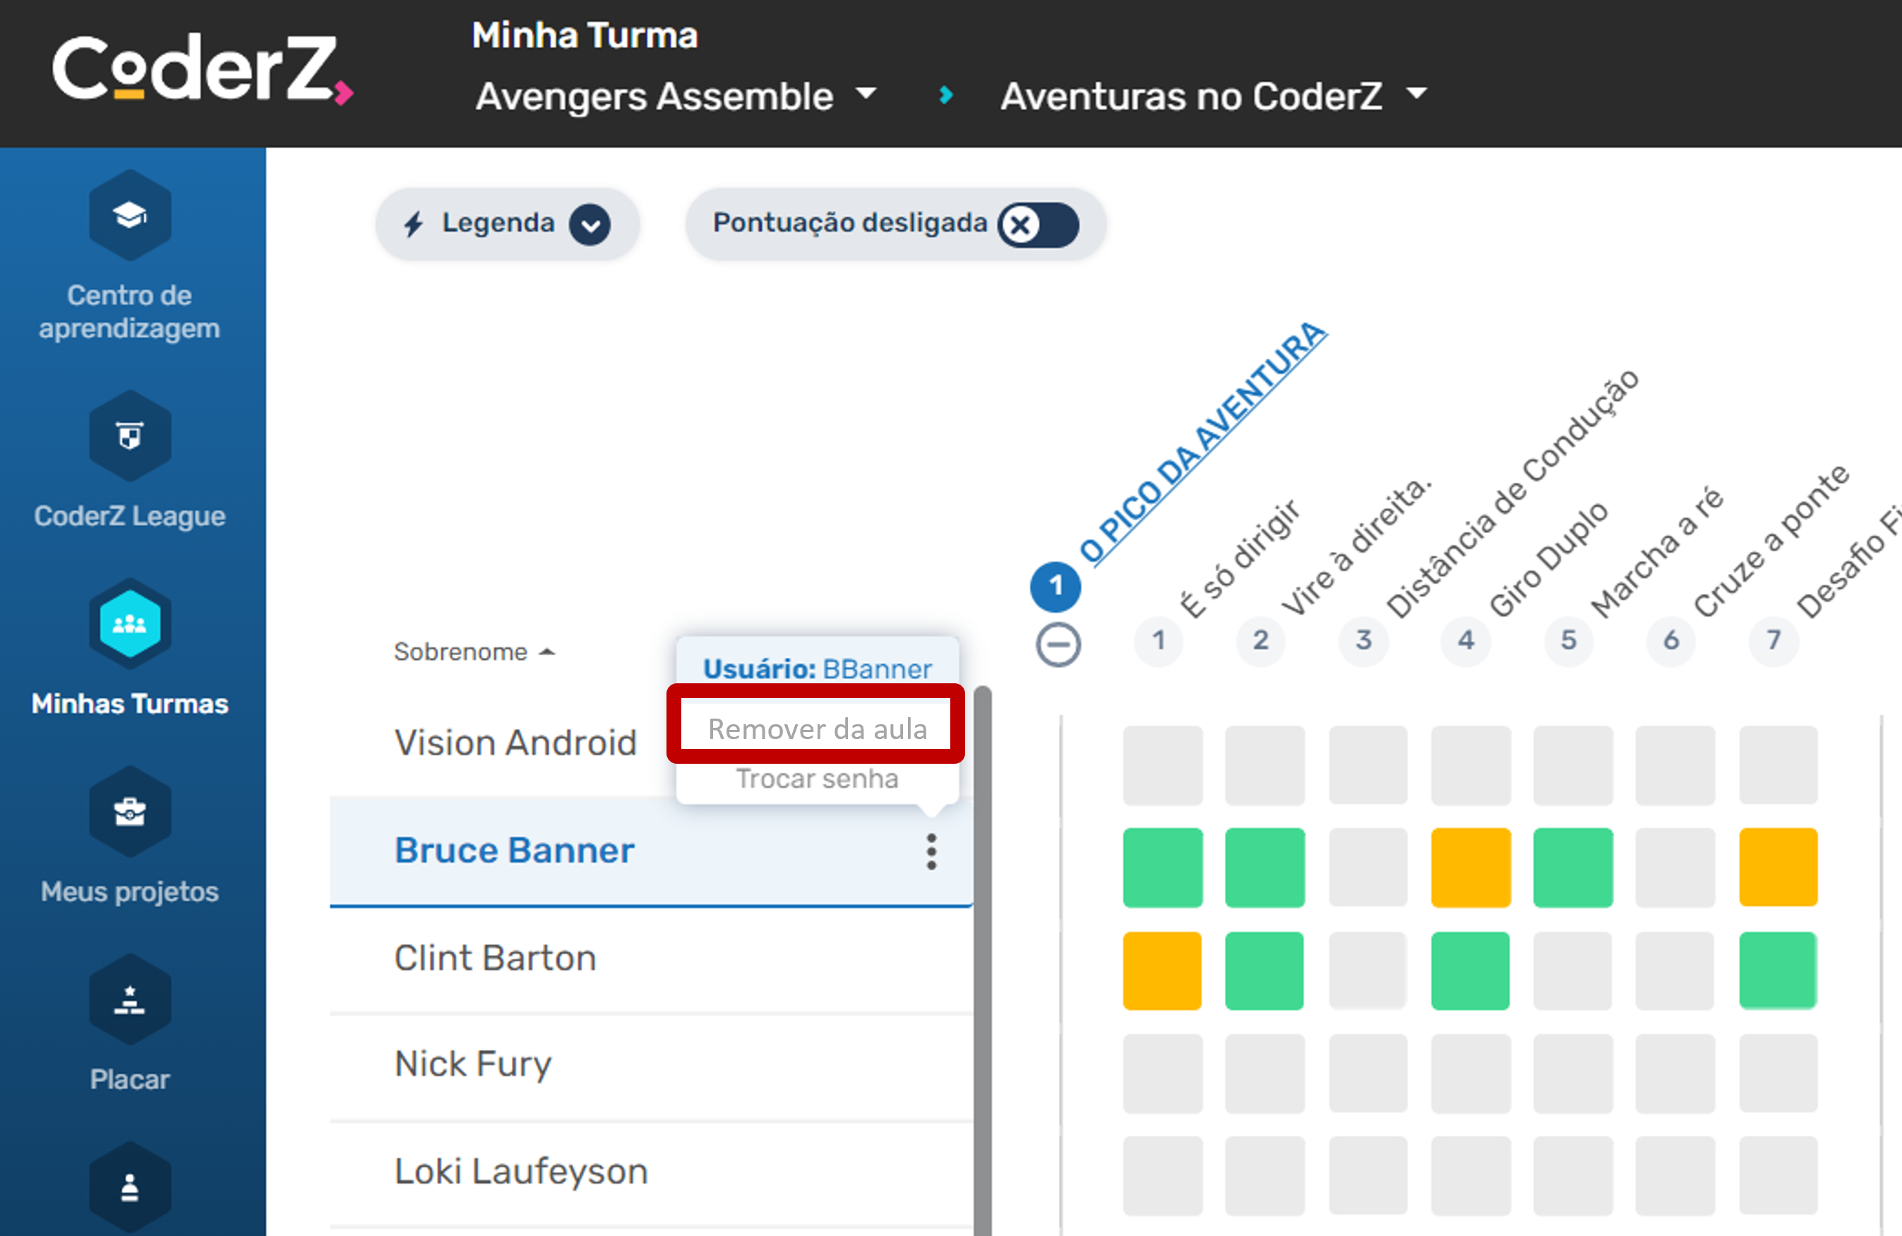Open the CoderZ League shield icon
The height and width of the screenshot is (1236, 1902).
point(129,436)
